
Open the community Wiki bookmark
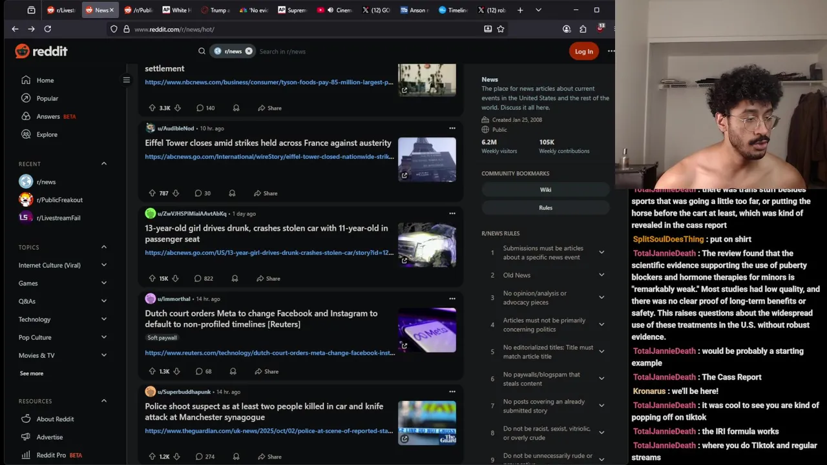pyautogui.click(x=545, y=190)
